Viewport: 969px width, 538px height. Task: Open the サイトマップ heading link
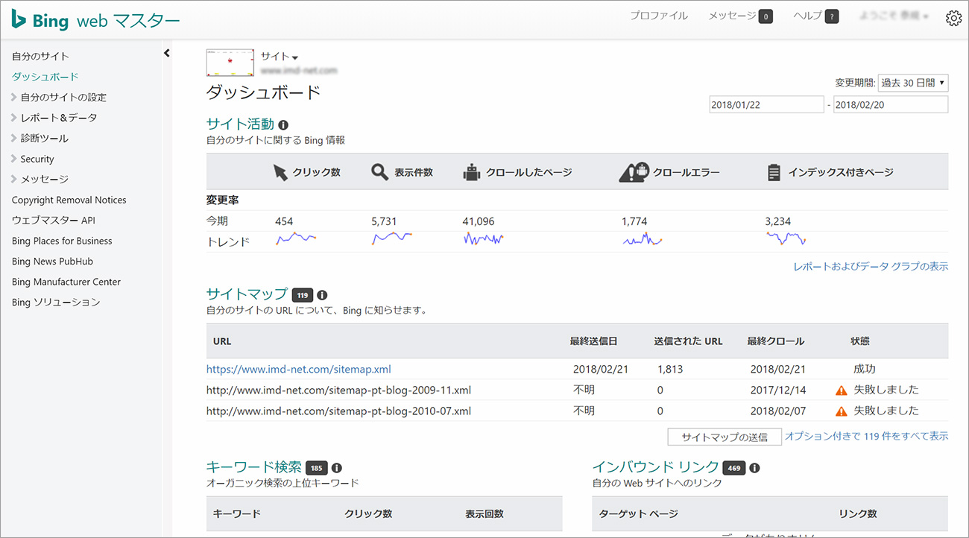tap(247, 294)
